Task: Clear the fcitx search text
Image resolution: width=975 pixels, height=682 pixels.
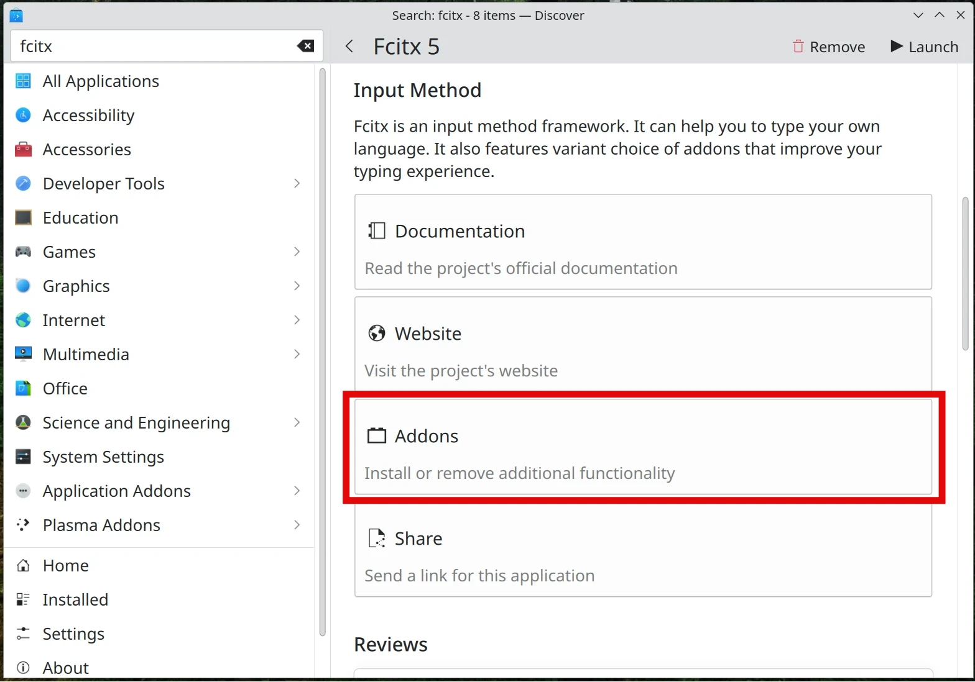Action: [305, 46]
